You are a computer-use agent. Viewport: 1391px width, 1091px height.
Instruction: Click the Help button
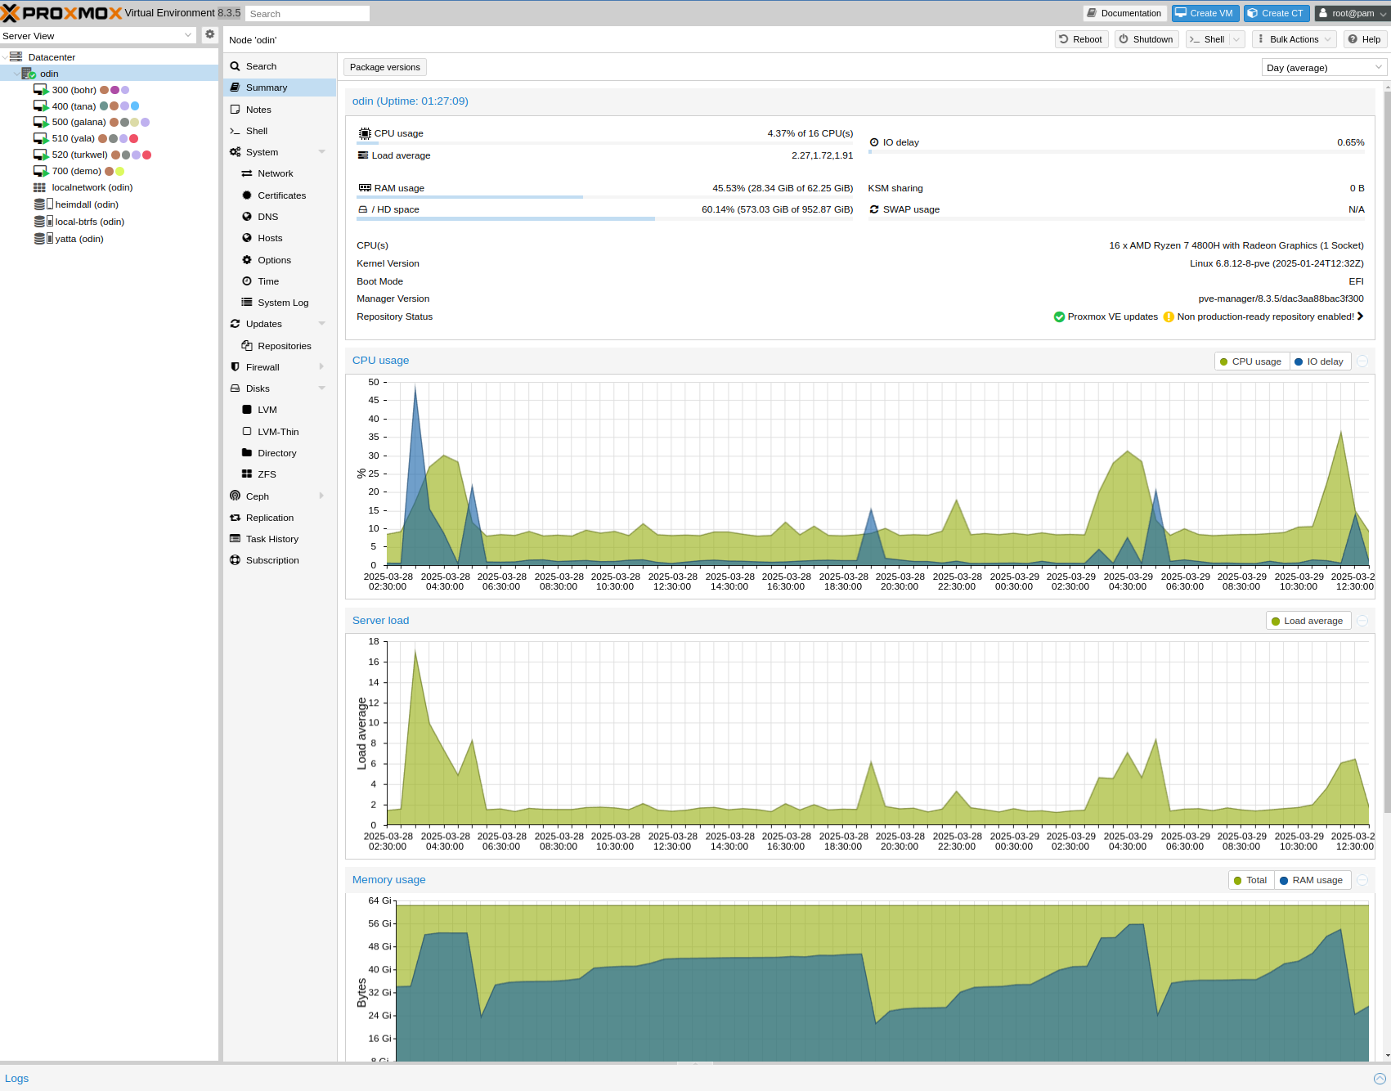[x=1364, y=39]
